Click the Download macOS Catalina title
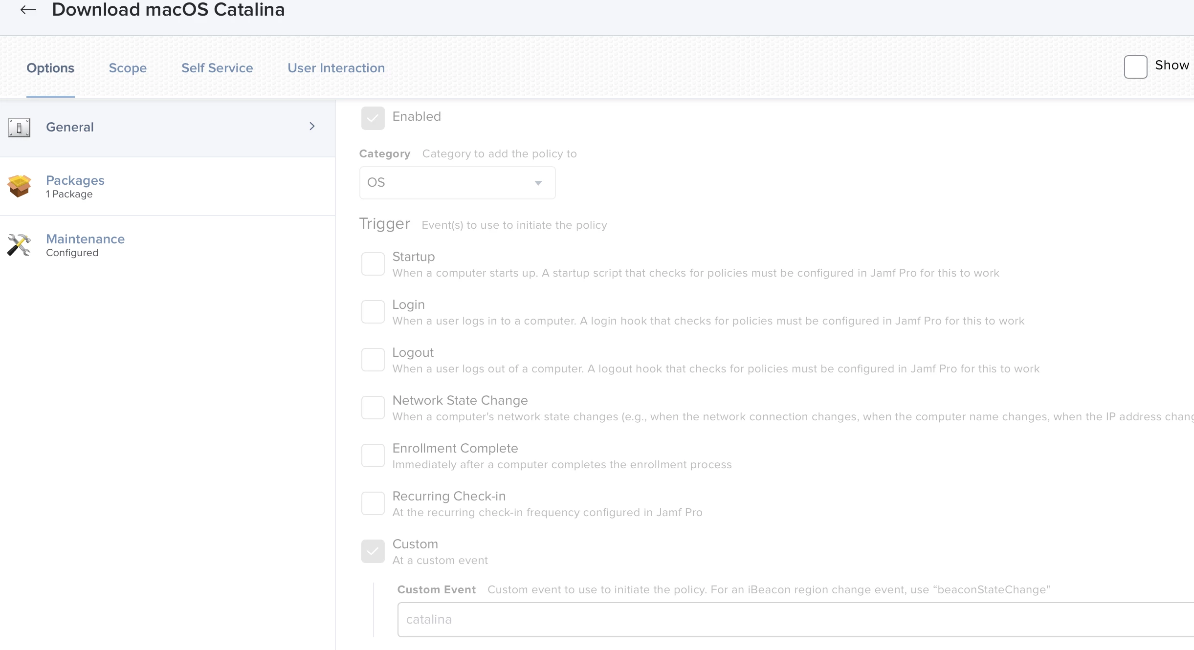This screenshot has width=1194, height=650. click(x=168, y=10)
